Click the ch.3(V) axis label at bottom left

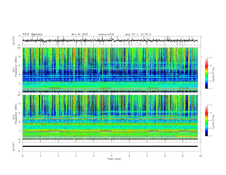coord(14,146)
